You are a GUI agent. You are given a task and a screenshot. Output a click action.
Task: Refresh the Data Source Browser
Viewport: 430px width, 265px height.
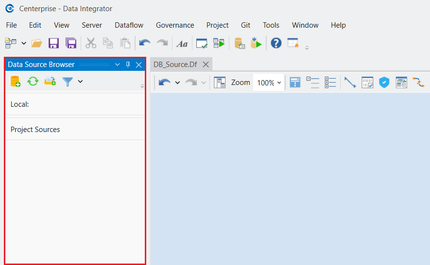[33, 82]
